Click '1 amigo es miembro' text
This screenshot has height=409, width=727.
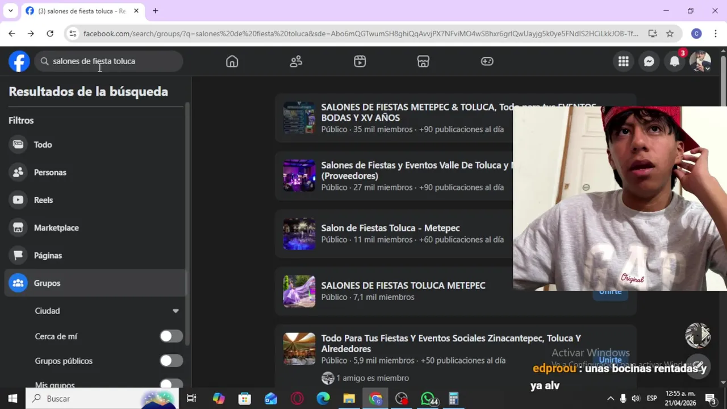point(372,378)
